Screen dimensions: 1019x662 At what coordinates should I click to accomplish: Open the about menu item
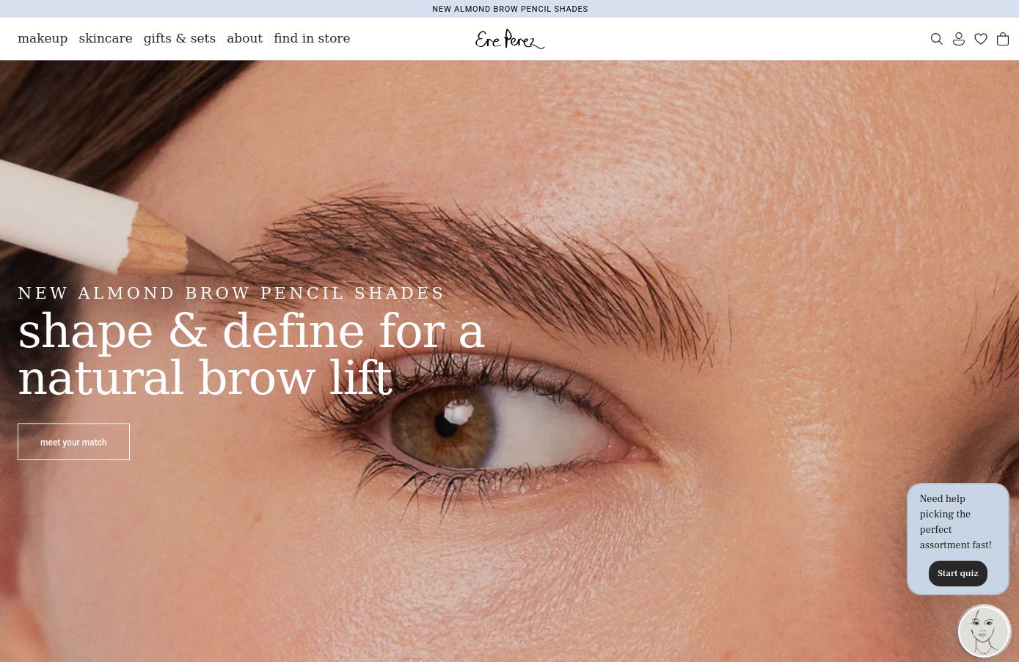244,38
